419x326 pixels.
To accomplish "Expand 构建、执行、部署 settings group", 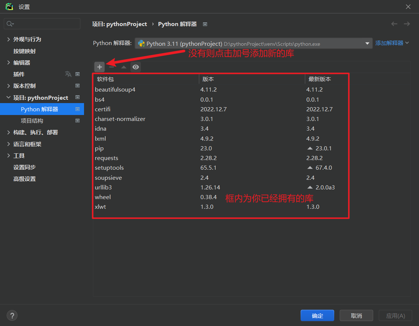I will tap(9, 132).
